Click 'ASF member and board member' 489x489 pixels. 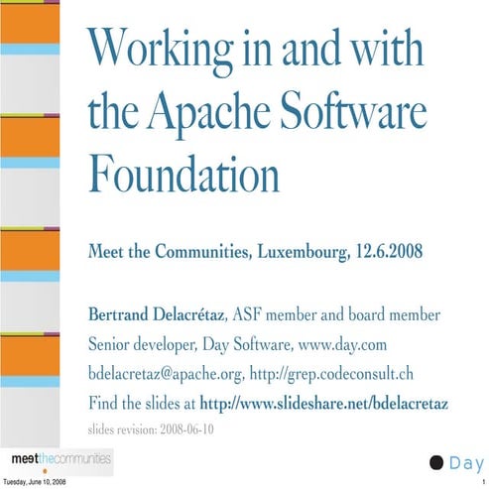click(x=336, y=314)
